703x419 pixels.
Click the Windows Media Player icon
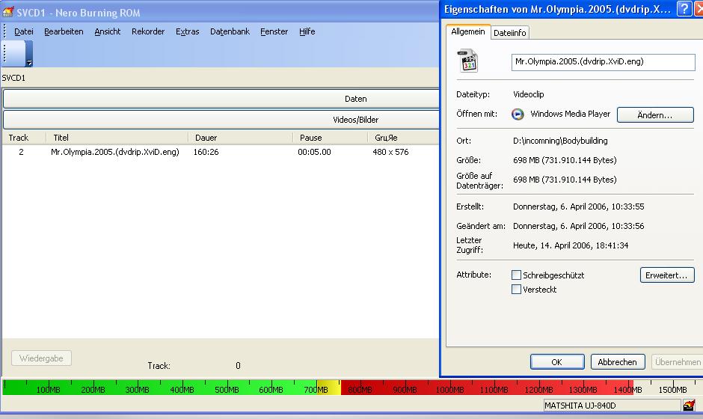pyautogui.click(x=518, y=114)
